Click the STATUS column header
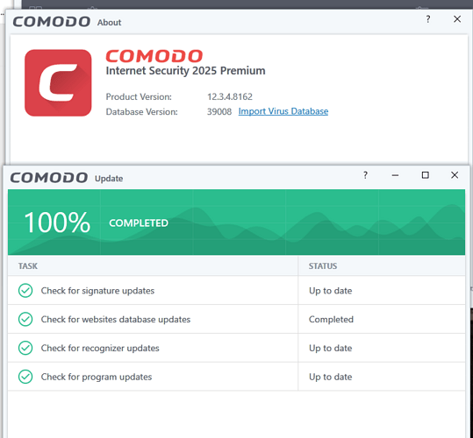 (x=322, y=266)
